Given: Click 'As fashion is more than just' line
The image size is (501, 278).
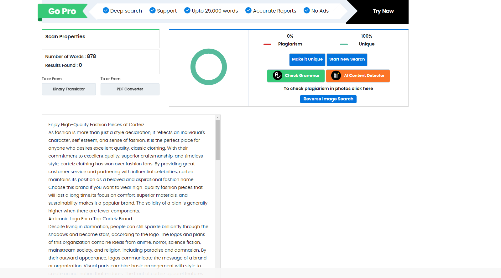Looking at the screenshot, I should pos(127,132).
